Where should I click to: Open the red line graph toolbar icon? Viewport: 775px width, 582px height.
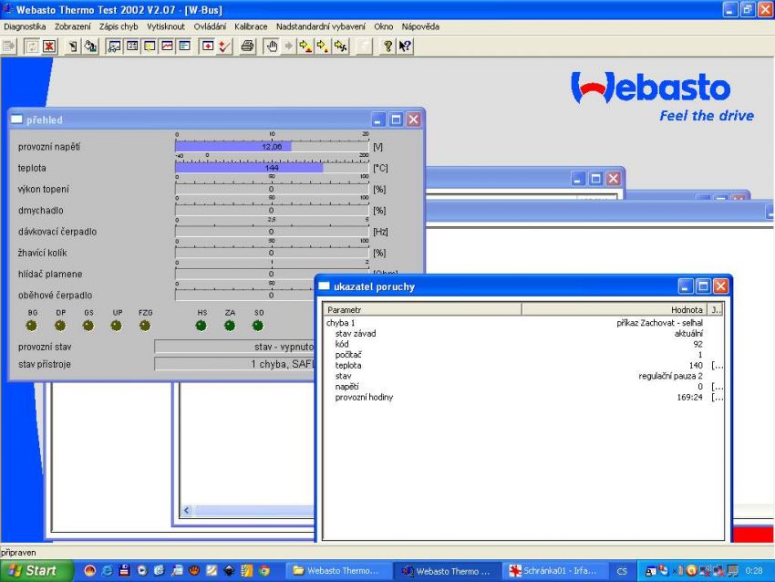point(167,47)
